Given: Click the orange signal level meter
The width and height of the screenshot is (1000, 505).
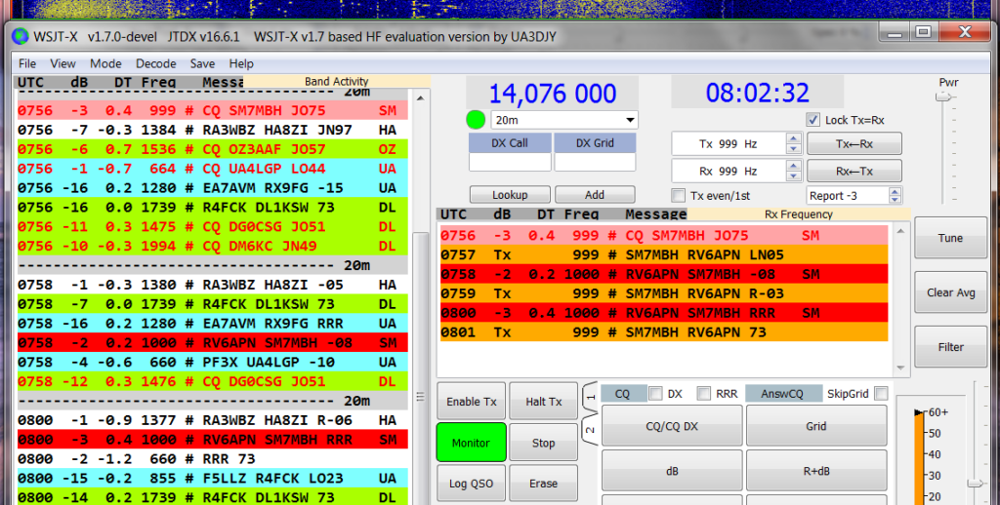Looking at the screenshot, I should [919, 457].
